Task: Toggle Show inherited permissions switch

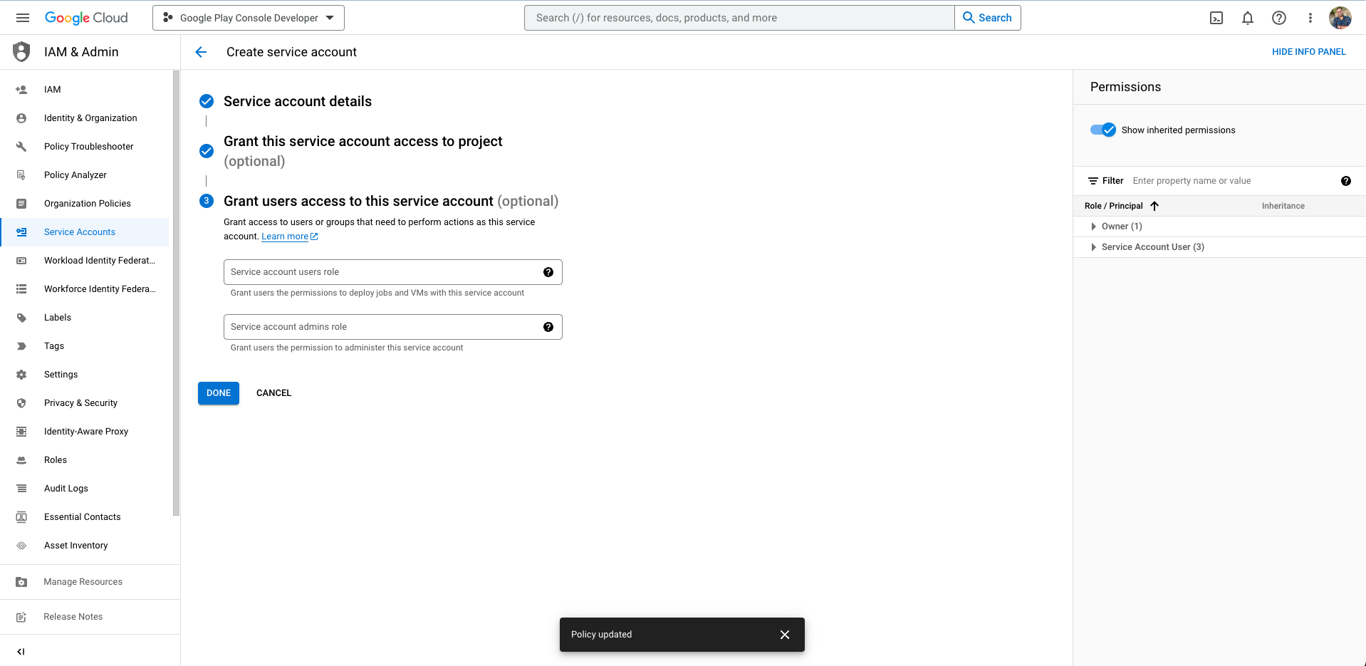Action: coord(1103,130)
